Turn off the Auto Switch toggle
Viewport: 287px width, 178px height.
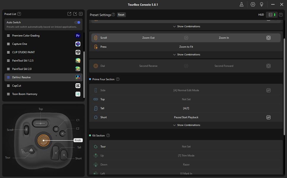click(77, 22)
